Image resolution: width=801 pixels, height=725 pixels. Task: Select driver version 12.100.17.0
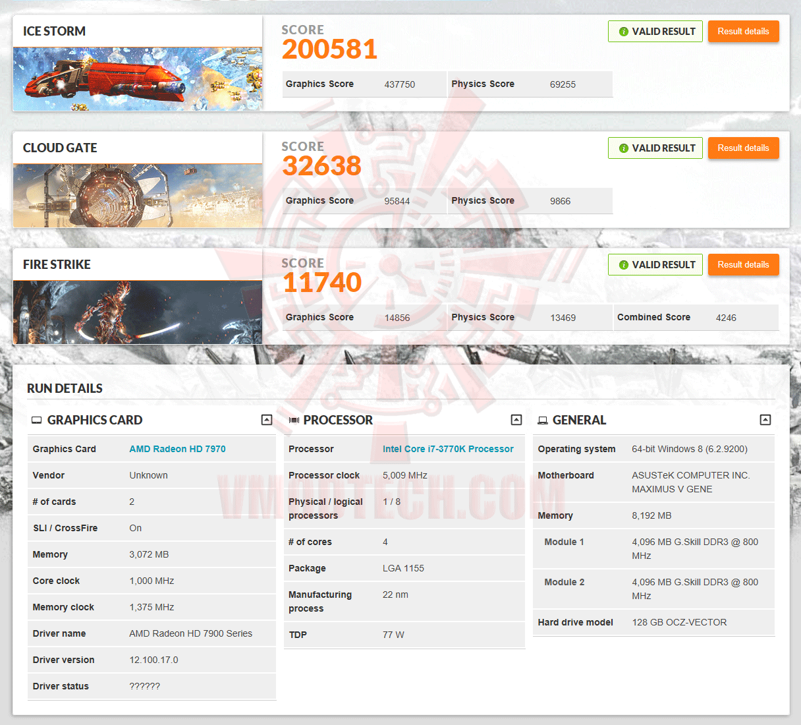(x=153, y=660)
